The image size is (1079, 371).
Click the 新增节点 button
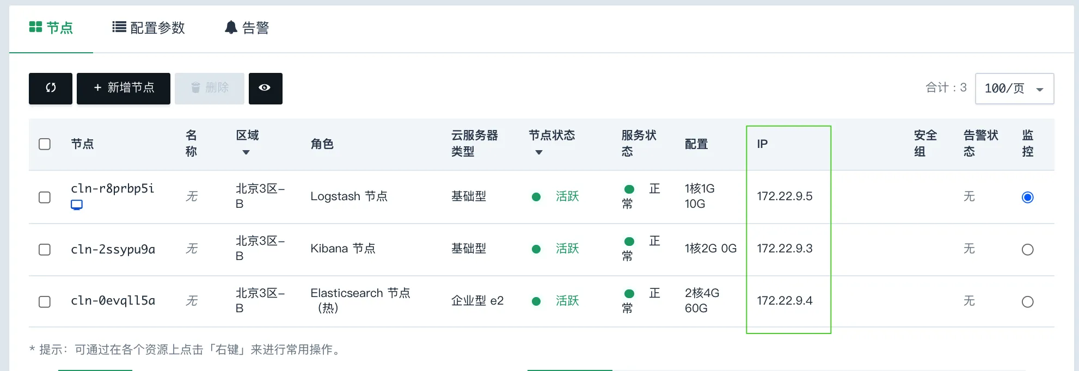pos(124,88)
